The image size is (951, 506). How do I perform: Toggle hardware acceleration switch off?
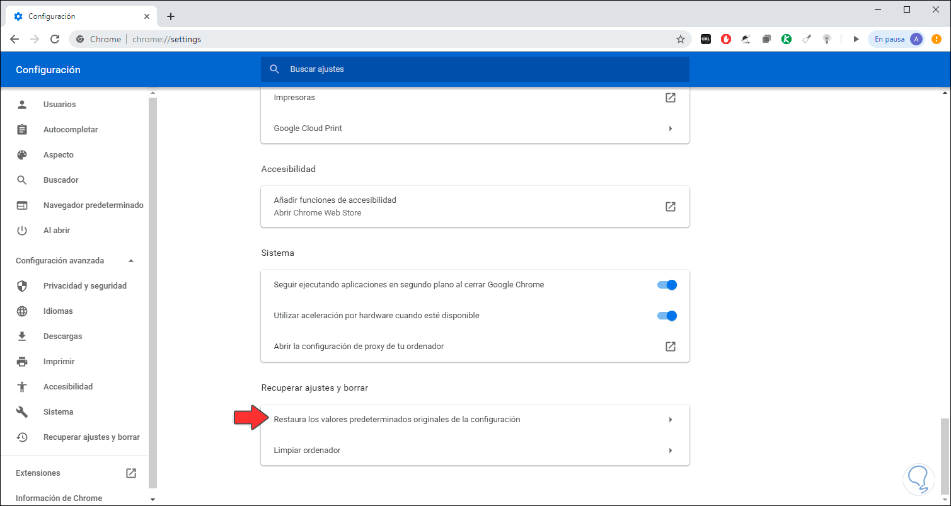pos(667,316)
